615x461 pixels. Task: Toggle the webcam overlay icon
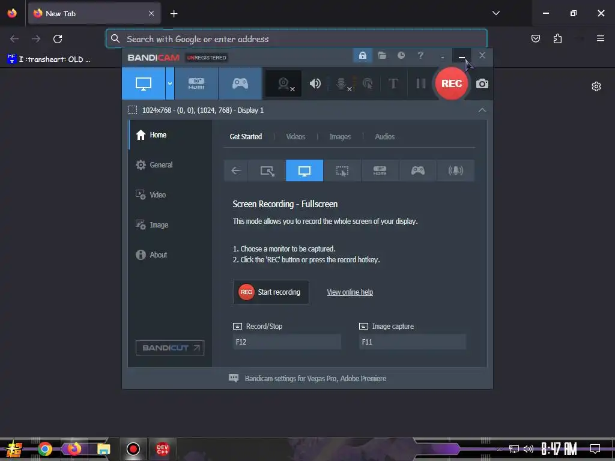pyautogui.click(x=283, y=83)
